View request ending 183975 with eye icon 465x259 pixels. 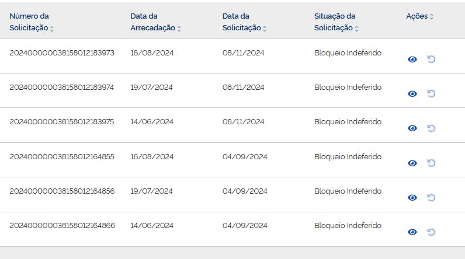pos(412,128)
